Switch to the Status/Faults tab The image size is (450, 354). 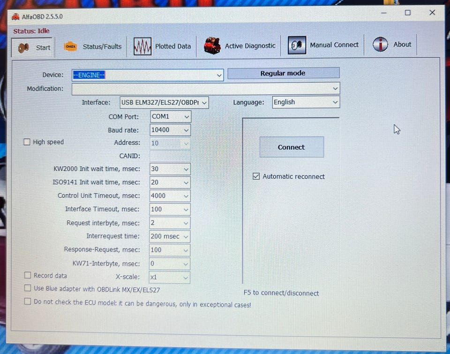tap(92, 46)
